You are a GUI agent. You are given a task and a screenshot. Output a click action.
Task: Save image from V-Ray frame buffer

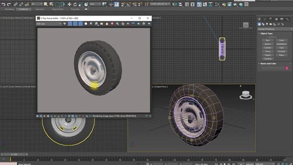point(96,23)
